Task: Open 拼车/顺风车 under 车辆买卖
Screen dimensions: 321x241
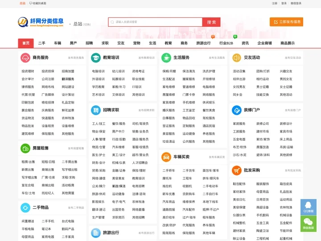Action: (210, 179)
